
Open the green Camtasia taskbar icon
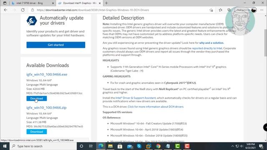click(x=177, y=146)
